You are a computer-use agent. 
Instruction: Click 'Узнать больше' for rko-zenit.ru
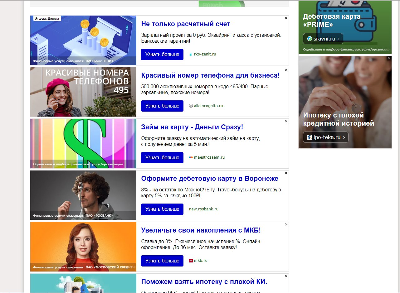[162, 54]
